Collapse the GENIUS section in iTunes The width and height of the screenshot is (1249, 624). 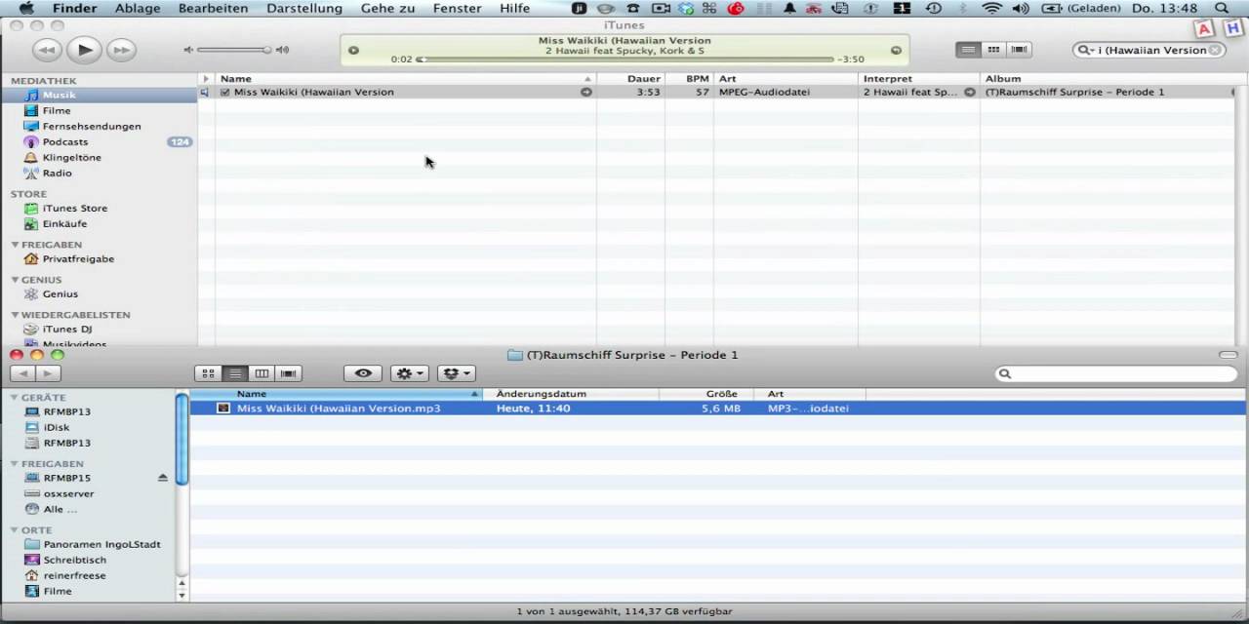point(15,280)
